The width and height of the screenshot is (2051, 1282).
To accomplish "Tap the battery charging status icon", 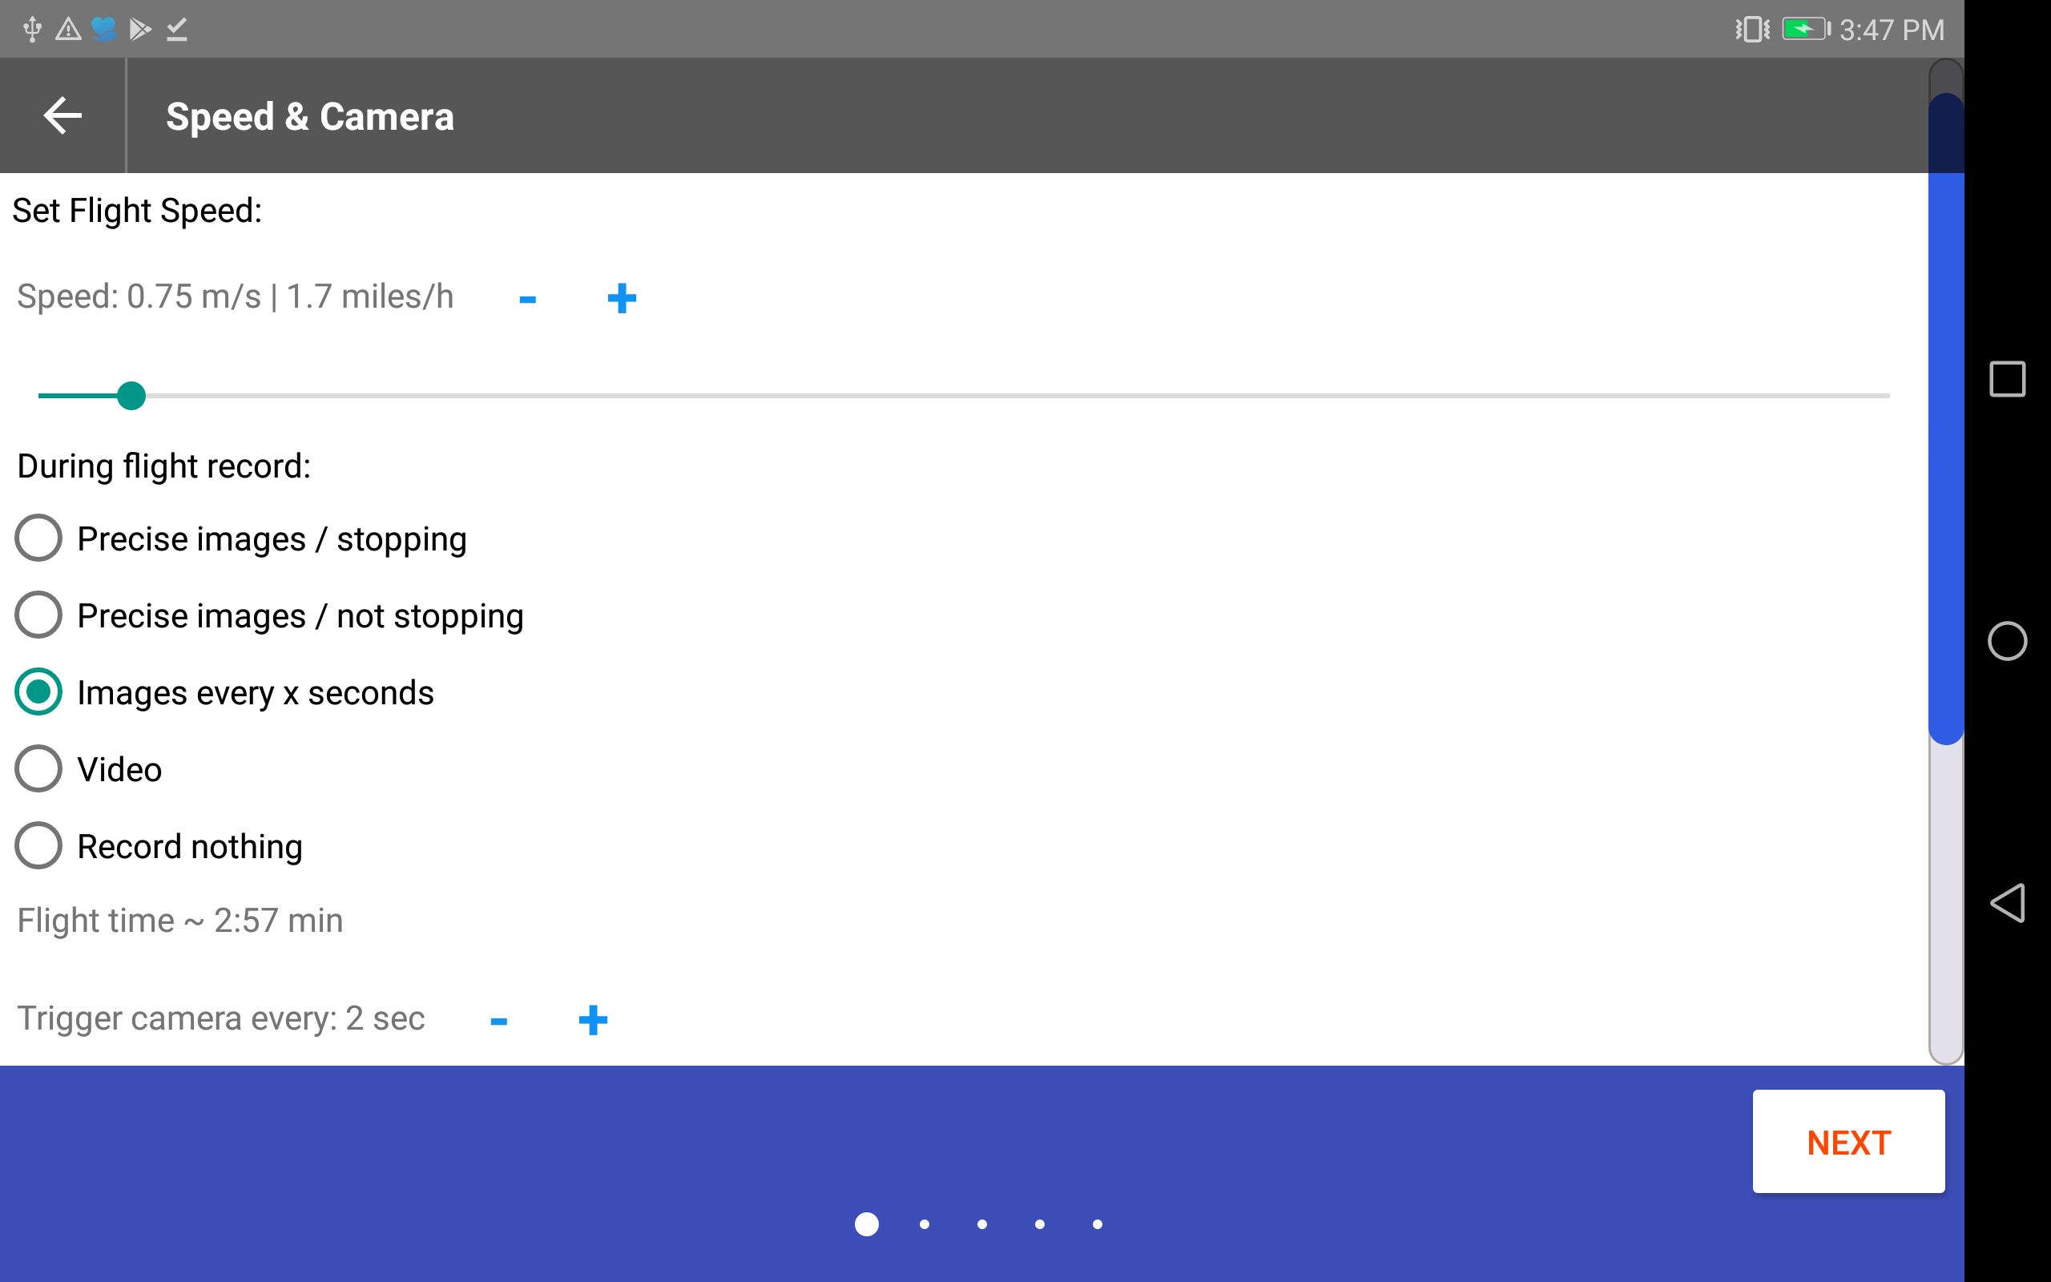I will pyautogui.click(x=1805, y=30).
